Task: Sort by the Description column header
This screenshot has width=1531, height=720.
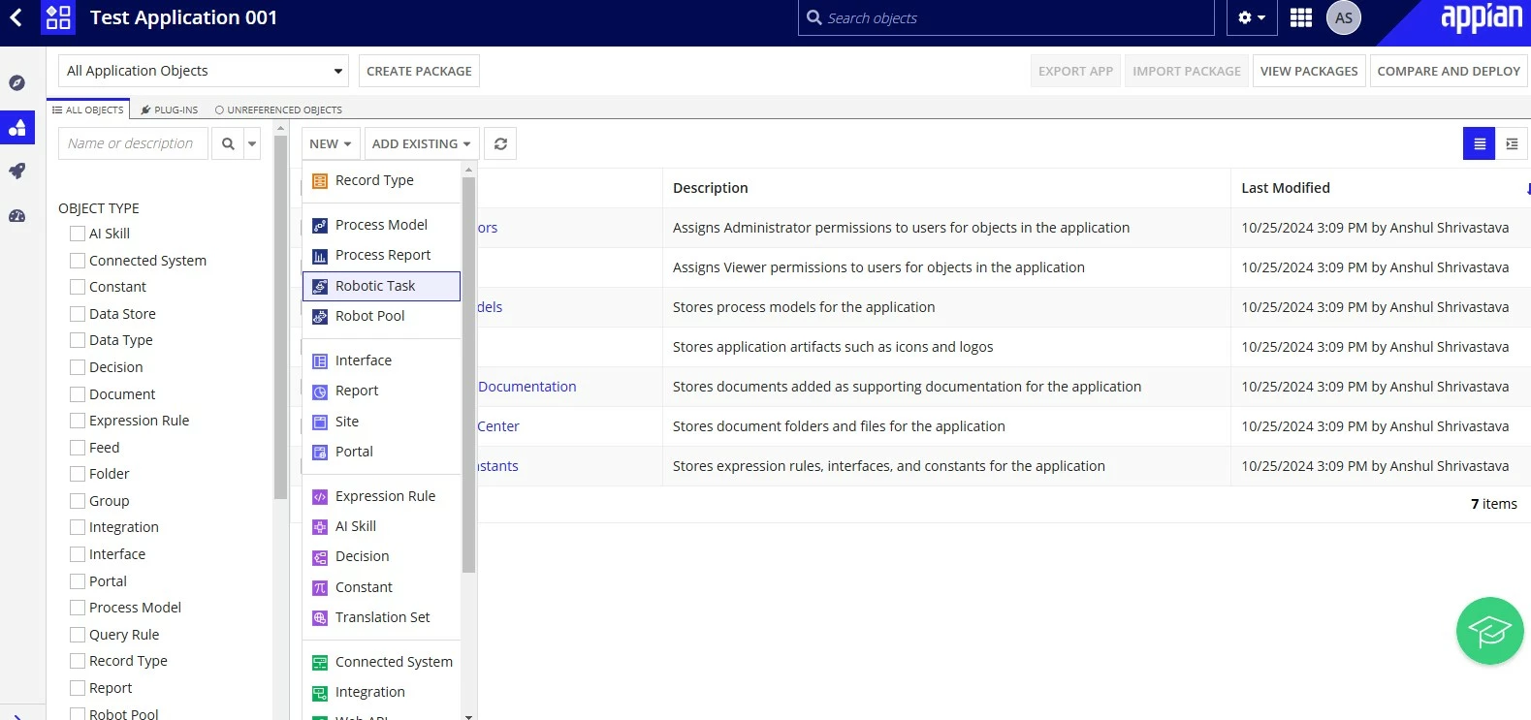Action: click(711, 188)
